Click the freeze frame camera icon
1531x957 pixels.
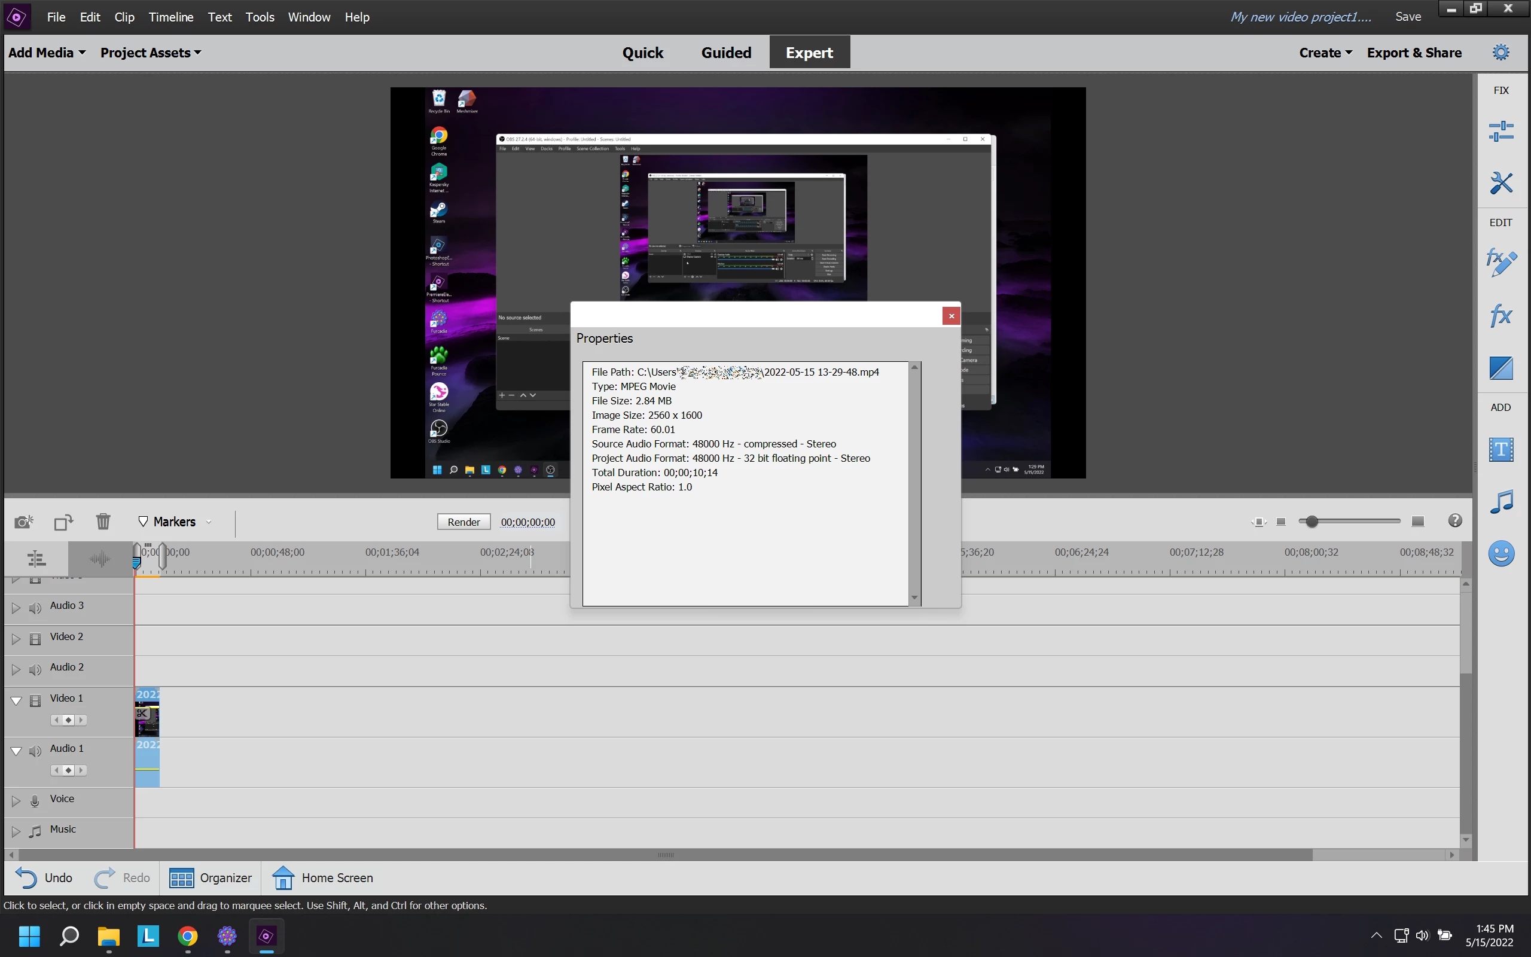tap(23, 522)
